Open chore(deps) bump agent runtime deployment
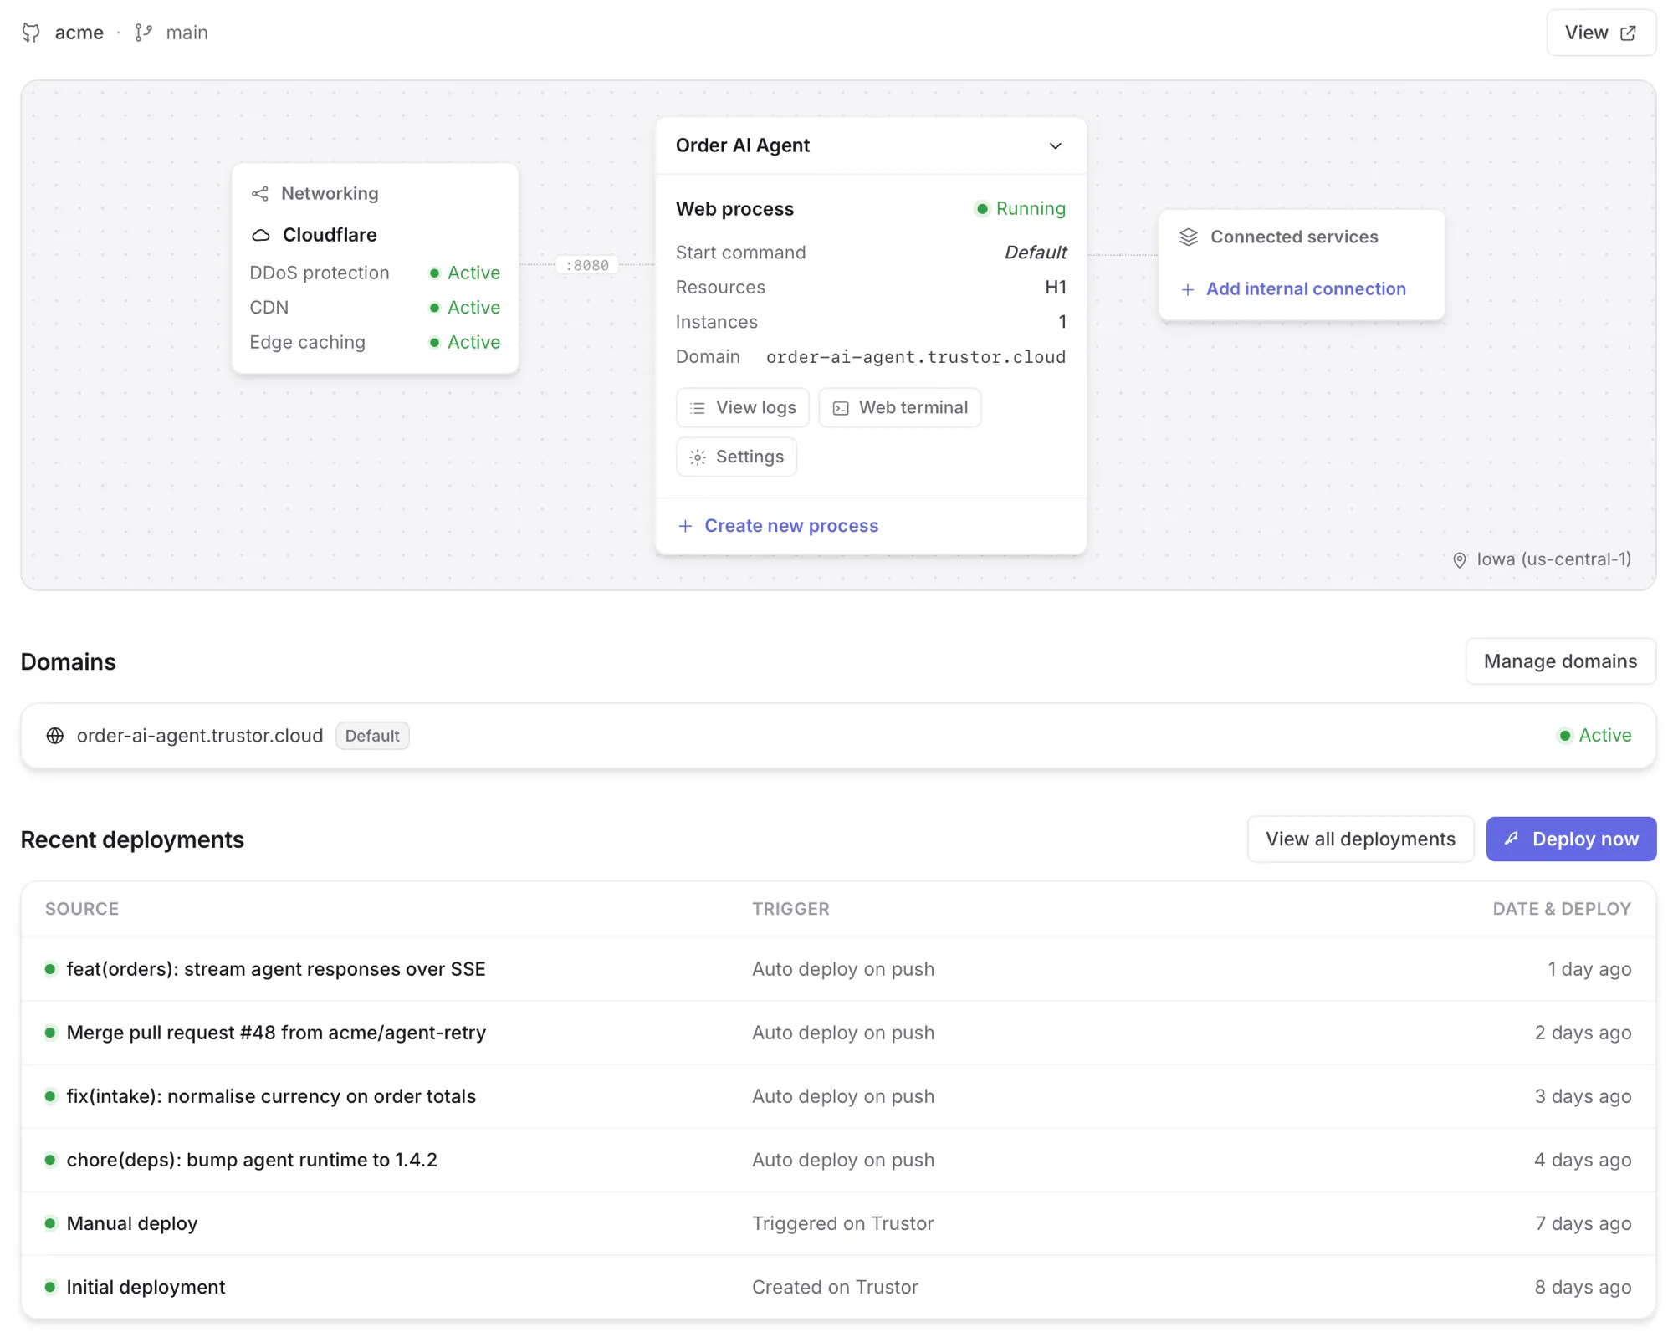This screenshot has height=1337, width=1673. pos(838,1161)
